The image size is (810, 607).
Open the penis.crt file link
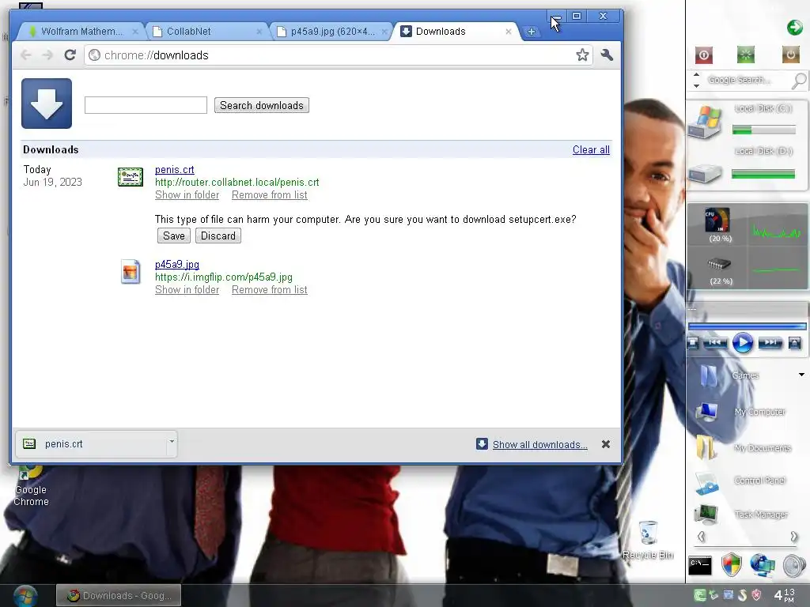click(175, 170)
